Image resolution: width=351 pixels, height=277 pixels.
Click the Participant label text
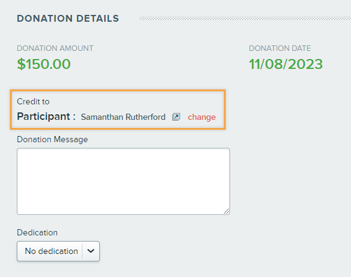43,117
